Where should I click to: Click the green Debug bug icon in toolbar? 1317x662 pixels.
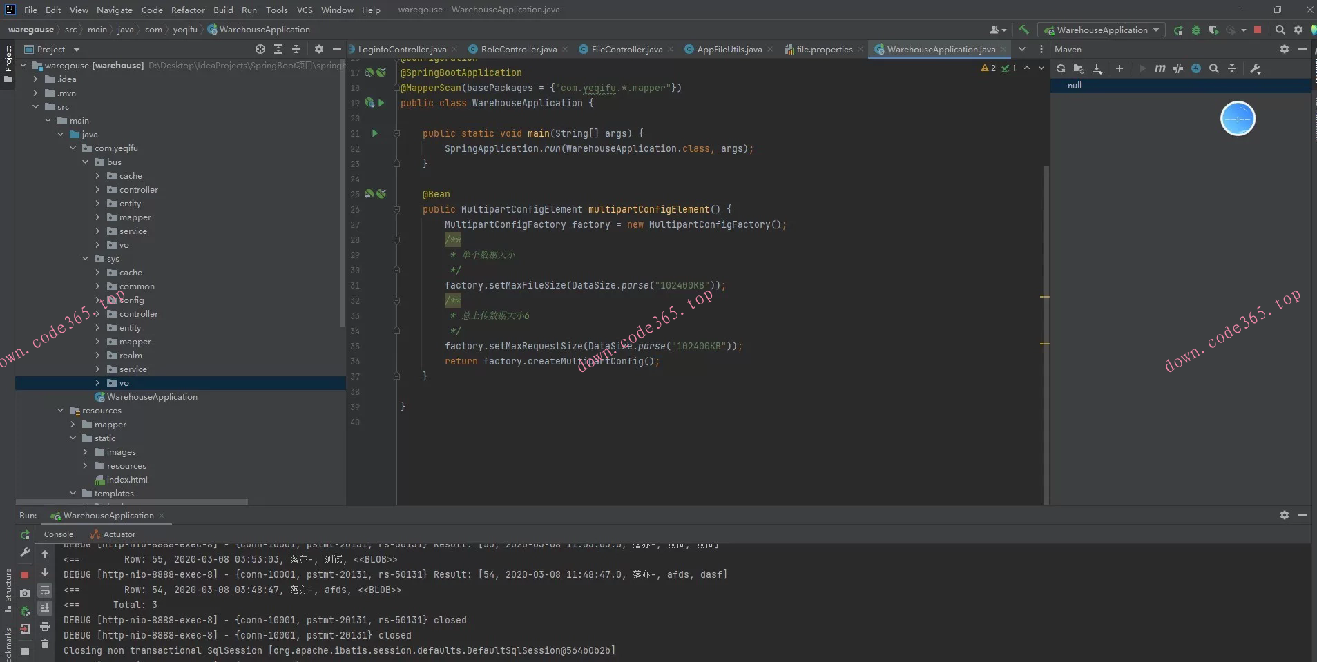click(x=1196, y=30)
